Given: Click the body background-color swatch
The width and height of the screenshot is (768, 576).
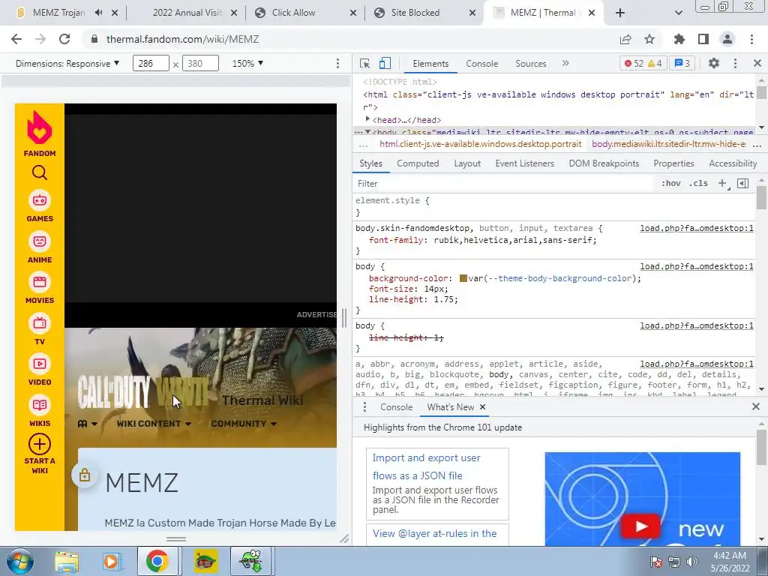Looking at the screenshot, I should 463,278.
